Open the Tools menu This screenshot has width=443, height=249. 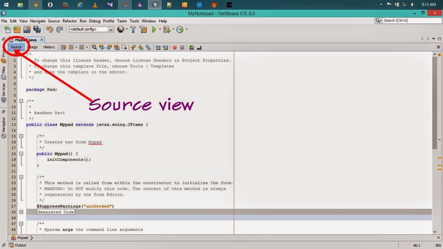(134, 21)
